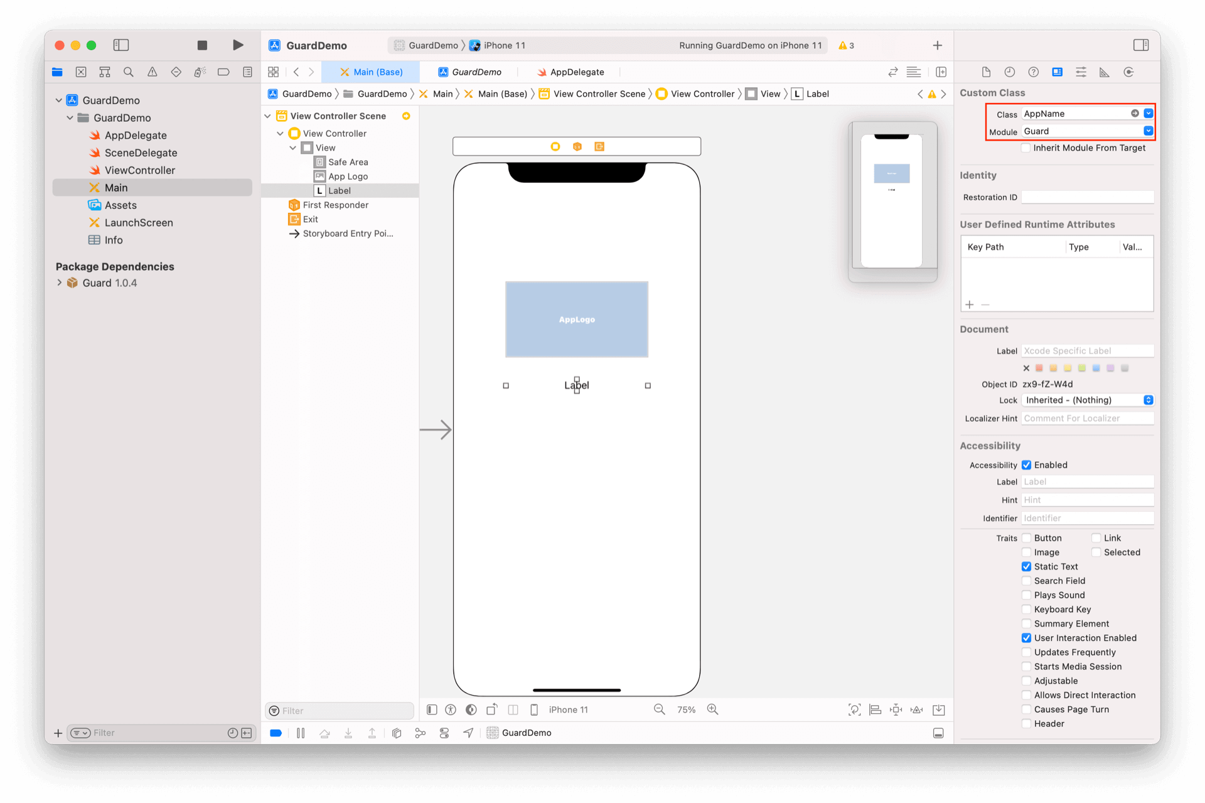Switch to the GuardDemo editor tab

pos(469,72)
